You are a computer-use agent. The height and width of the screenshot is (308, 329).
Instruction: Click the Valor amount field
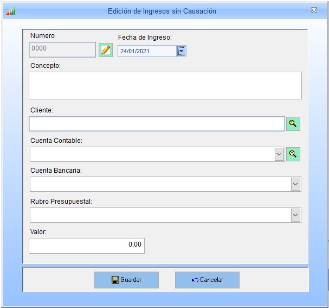(x=87, y=246)
